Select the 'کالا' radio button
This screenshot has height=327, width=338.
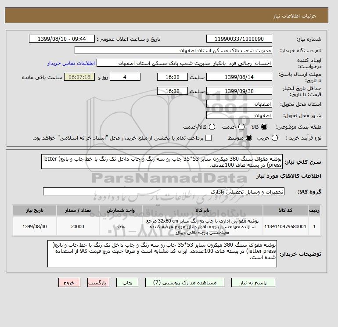pyautogui.click(x=264, y=127)
